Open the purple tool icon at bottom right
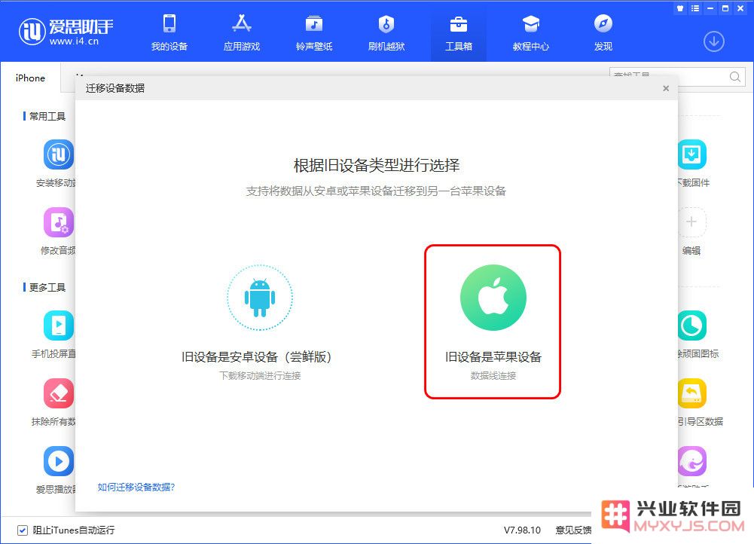Viewport: 754px width, 544px height. click(x=692, y=461)
